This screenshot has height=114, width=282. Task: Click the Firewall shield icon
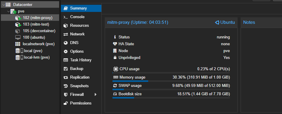(x=66, y=95)
